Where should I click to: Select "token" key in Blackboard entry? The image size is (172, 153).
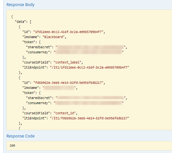(x=29, y=42)
